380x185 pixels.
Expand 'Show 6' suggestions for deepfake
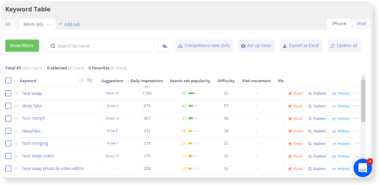[x=112, y=131]
